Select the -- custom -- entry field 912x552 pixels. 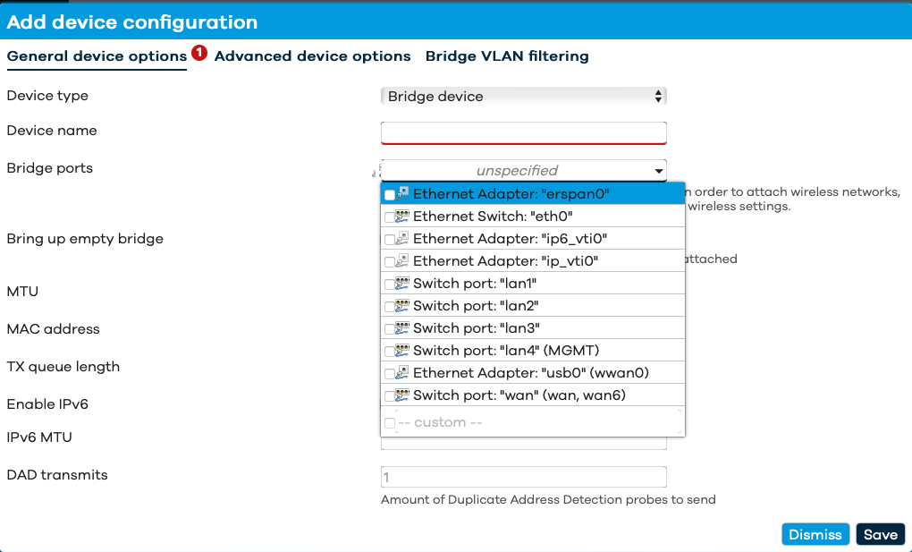pos(538,422)
